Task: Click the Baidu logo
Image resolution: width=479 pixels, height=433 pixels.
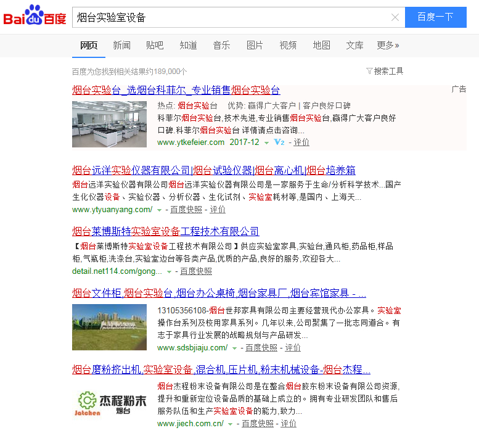Action: [35, 17]
